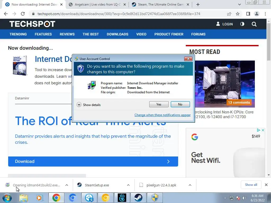Close the Steam tab
Screen dimensions: 271x203
point(188,4)
